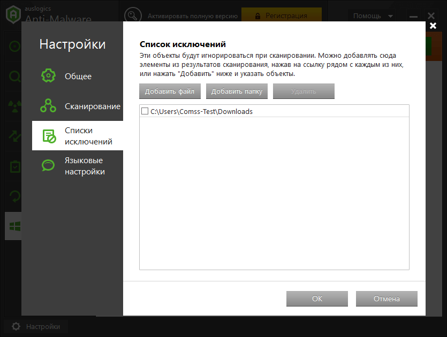This screenshot has height=337, width=447.
Task: Click the nodes icon beside Сканирование
Action: tap(48, 106)
